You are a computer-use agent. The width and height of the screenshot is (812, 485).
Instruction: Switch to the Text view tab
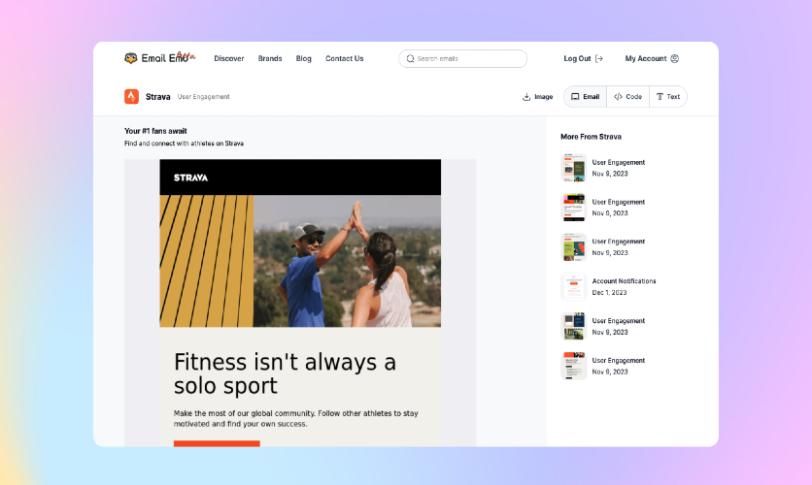[x=668, y=97]
